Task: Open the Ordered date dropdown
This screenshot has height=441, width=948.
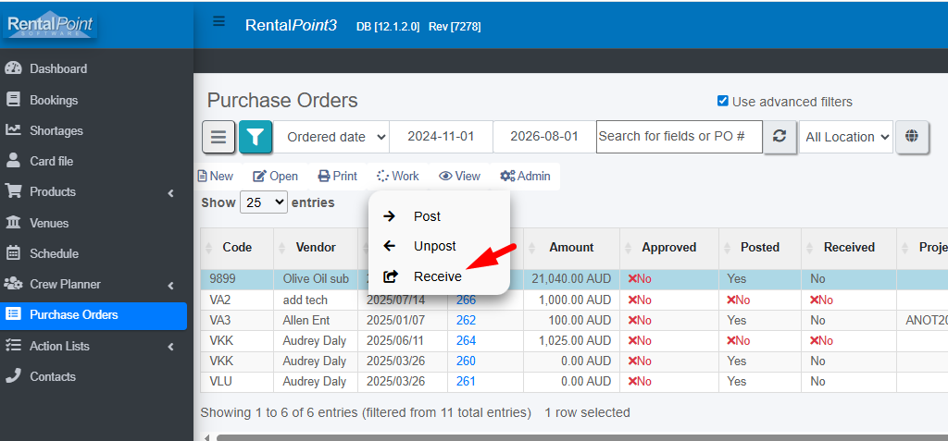Action: (331, 137)
